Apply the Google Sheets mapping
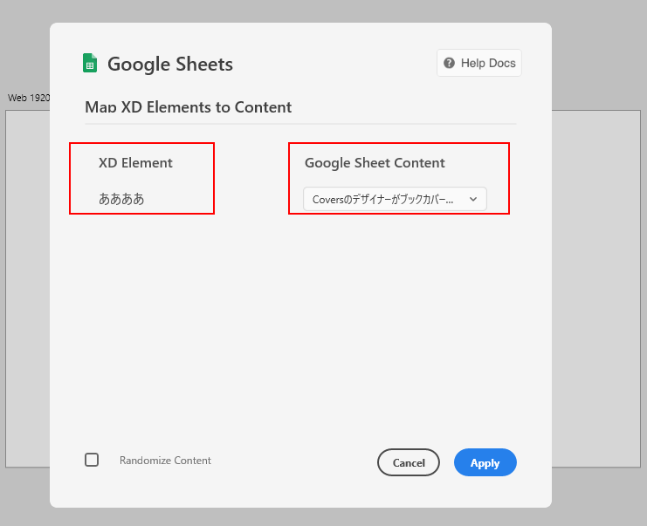 coord(485,462)
